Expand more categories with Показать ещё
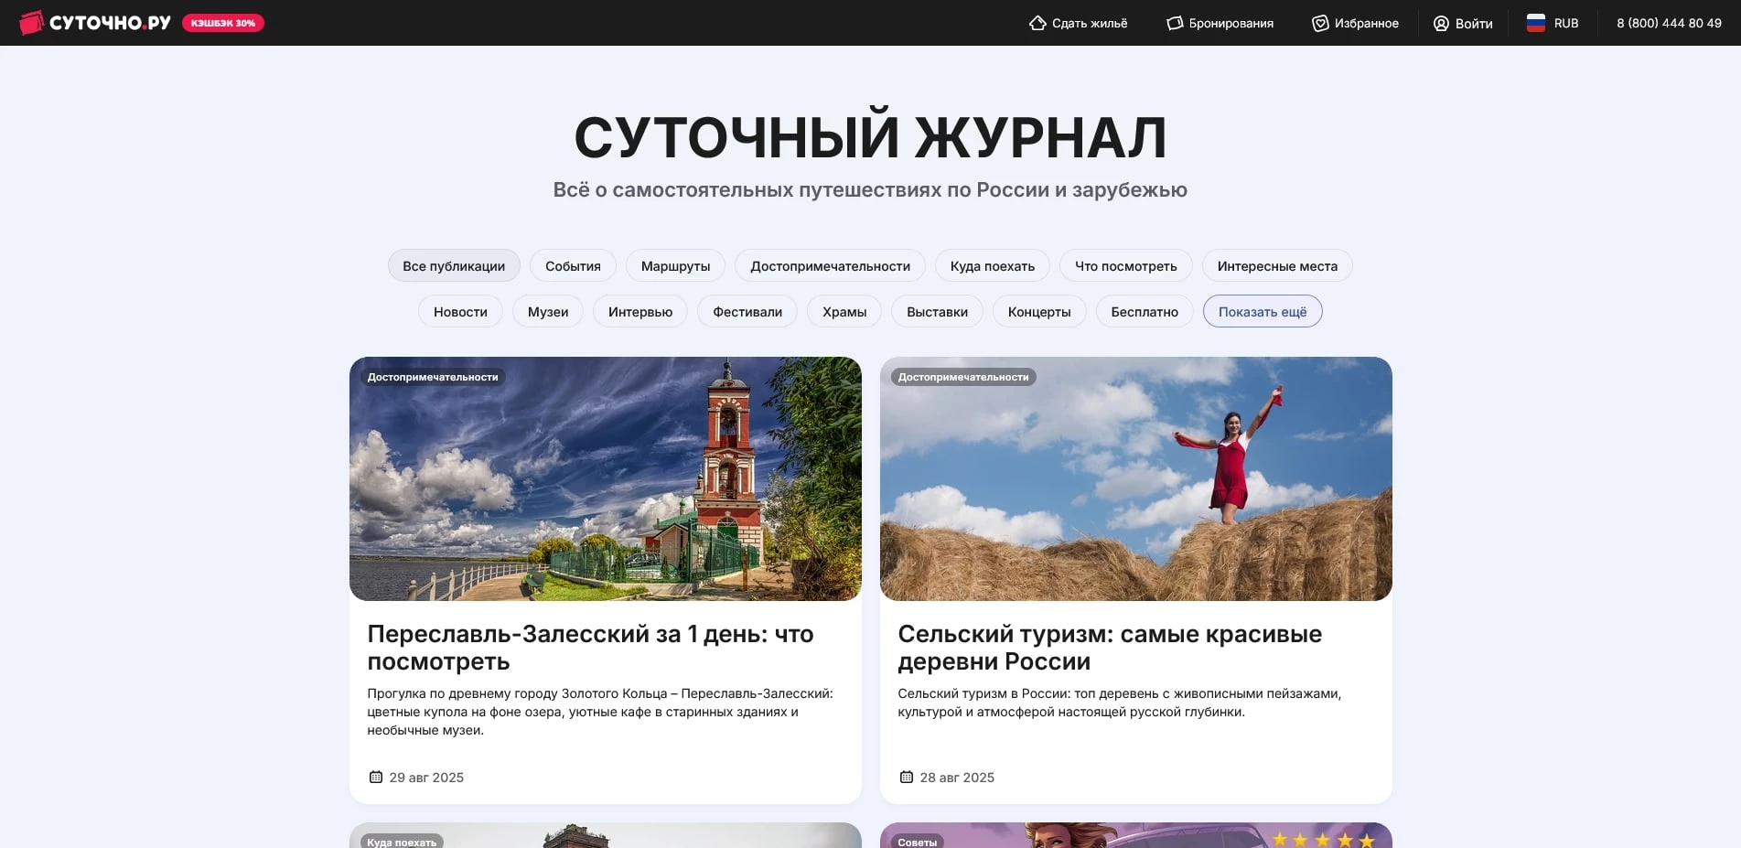The width and height of the screenshot is (1741, 848). coord(1263,311)
